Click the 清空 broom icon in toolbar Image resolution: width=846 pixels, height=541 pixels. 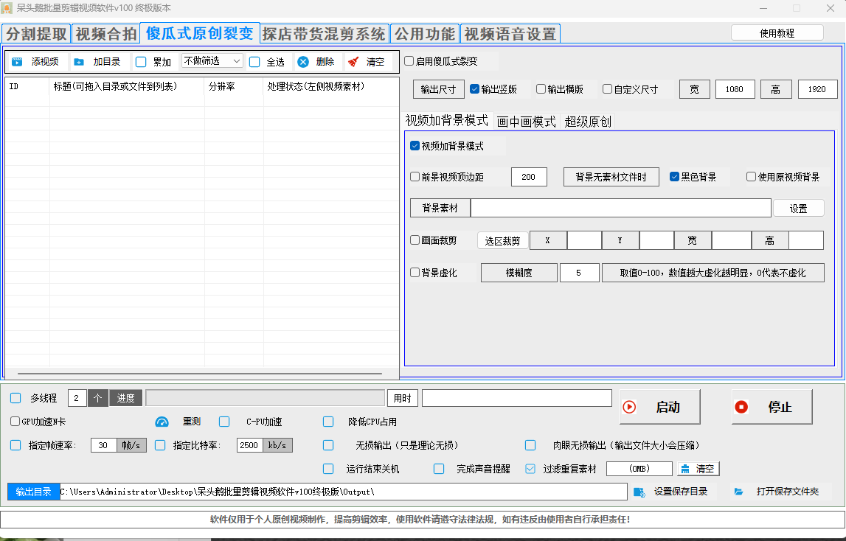coord(353,62)
